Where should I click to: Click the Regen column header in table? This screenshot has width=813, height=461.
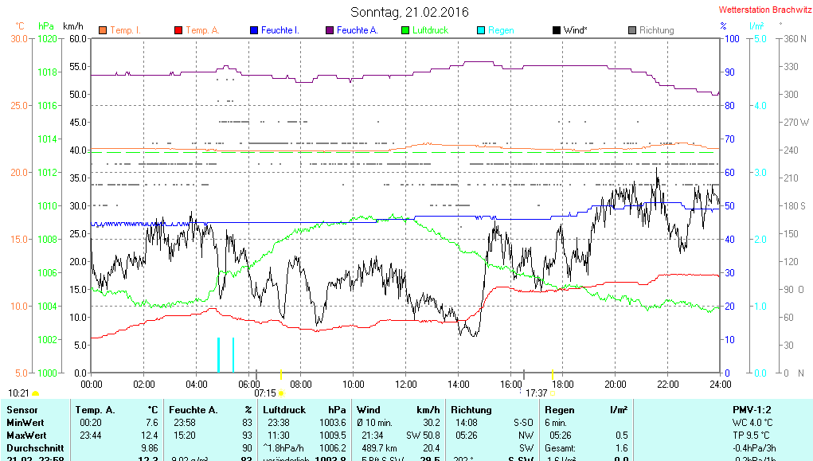(559, 410)
